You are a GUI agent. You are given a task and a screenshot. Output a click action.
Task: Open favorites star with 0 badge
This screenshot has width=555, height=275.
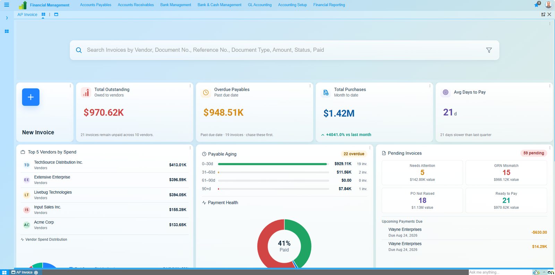click(537, 5)
